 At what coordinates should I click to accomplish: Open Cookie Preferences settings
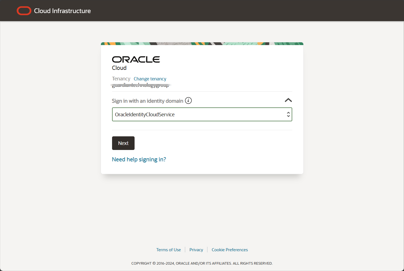[230, 250]
